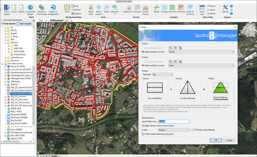This screenshot has height=157, width=257.
Task: Open Transform Coordinates tool
Action: coord(41,10)
